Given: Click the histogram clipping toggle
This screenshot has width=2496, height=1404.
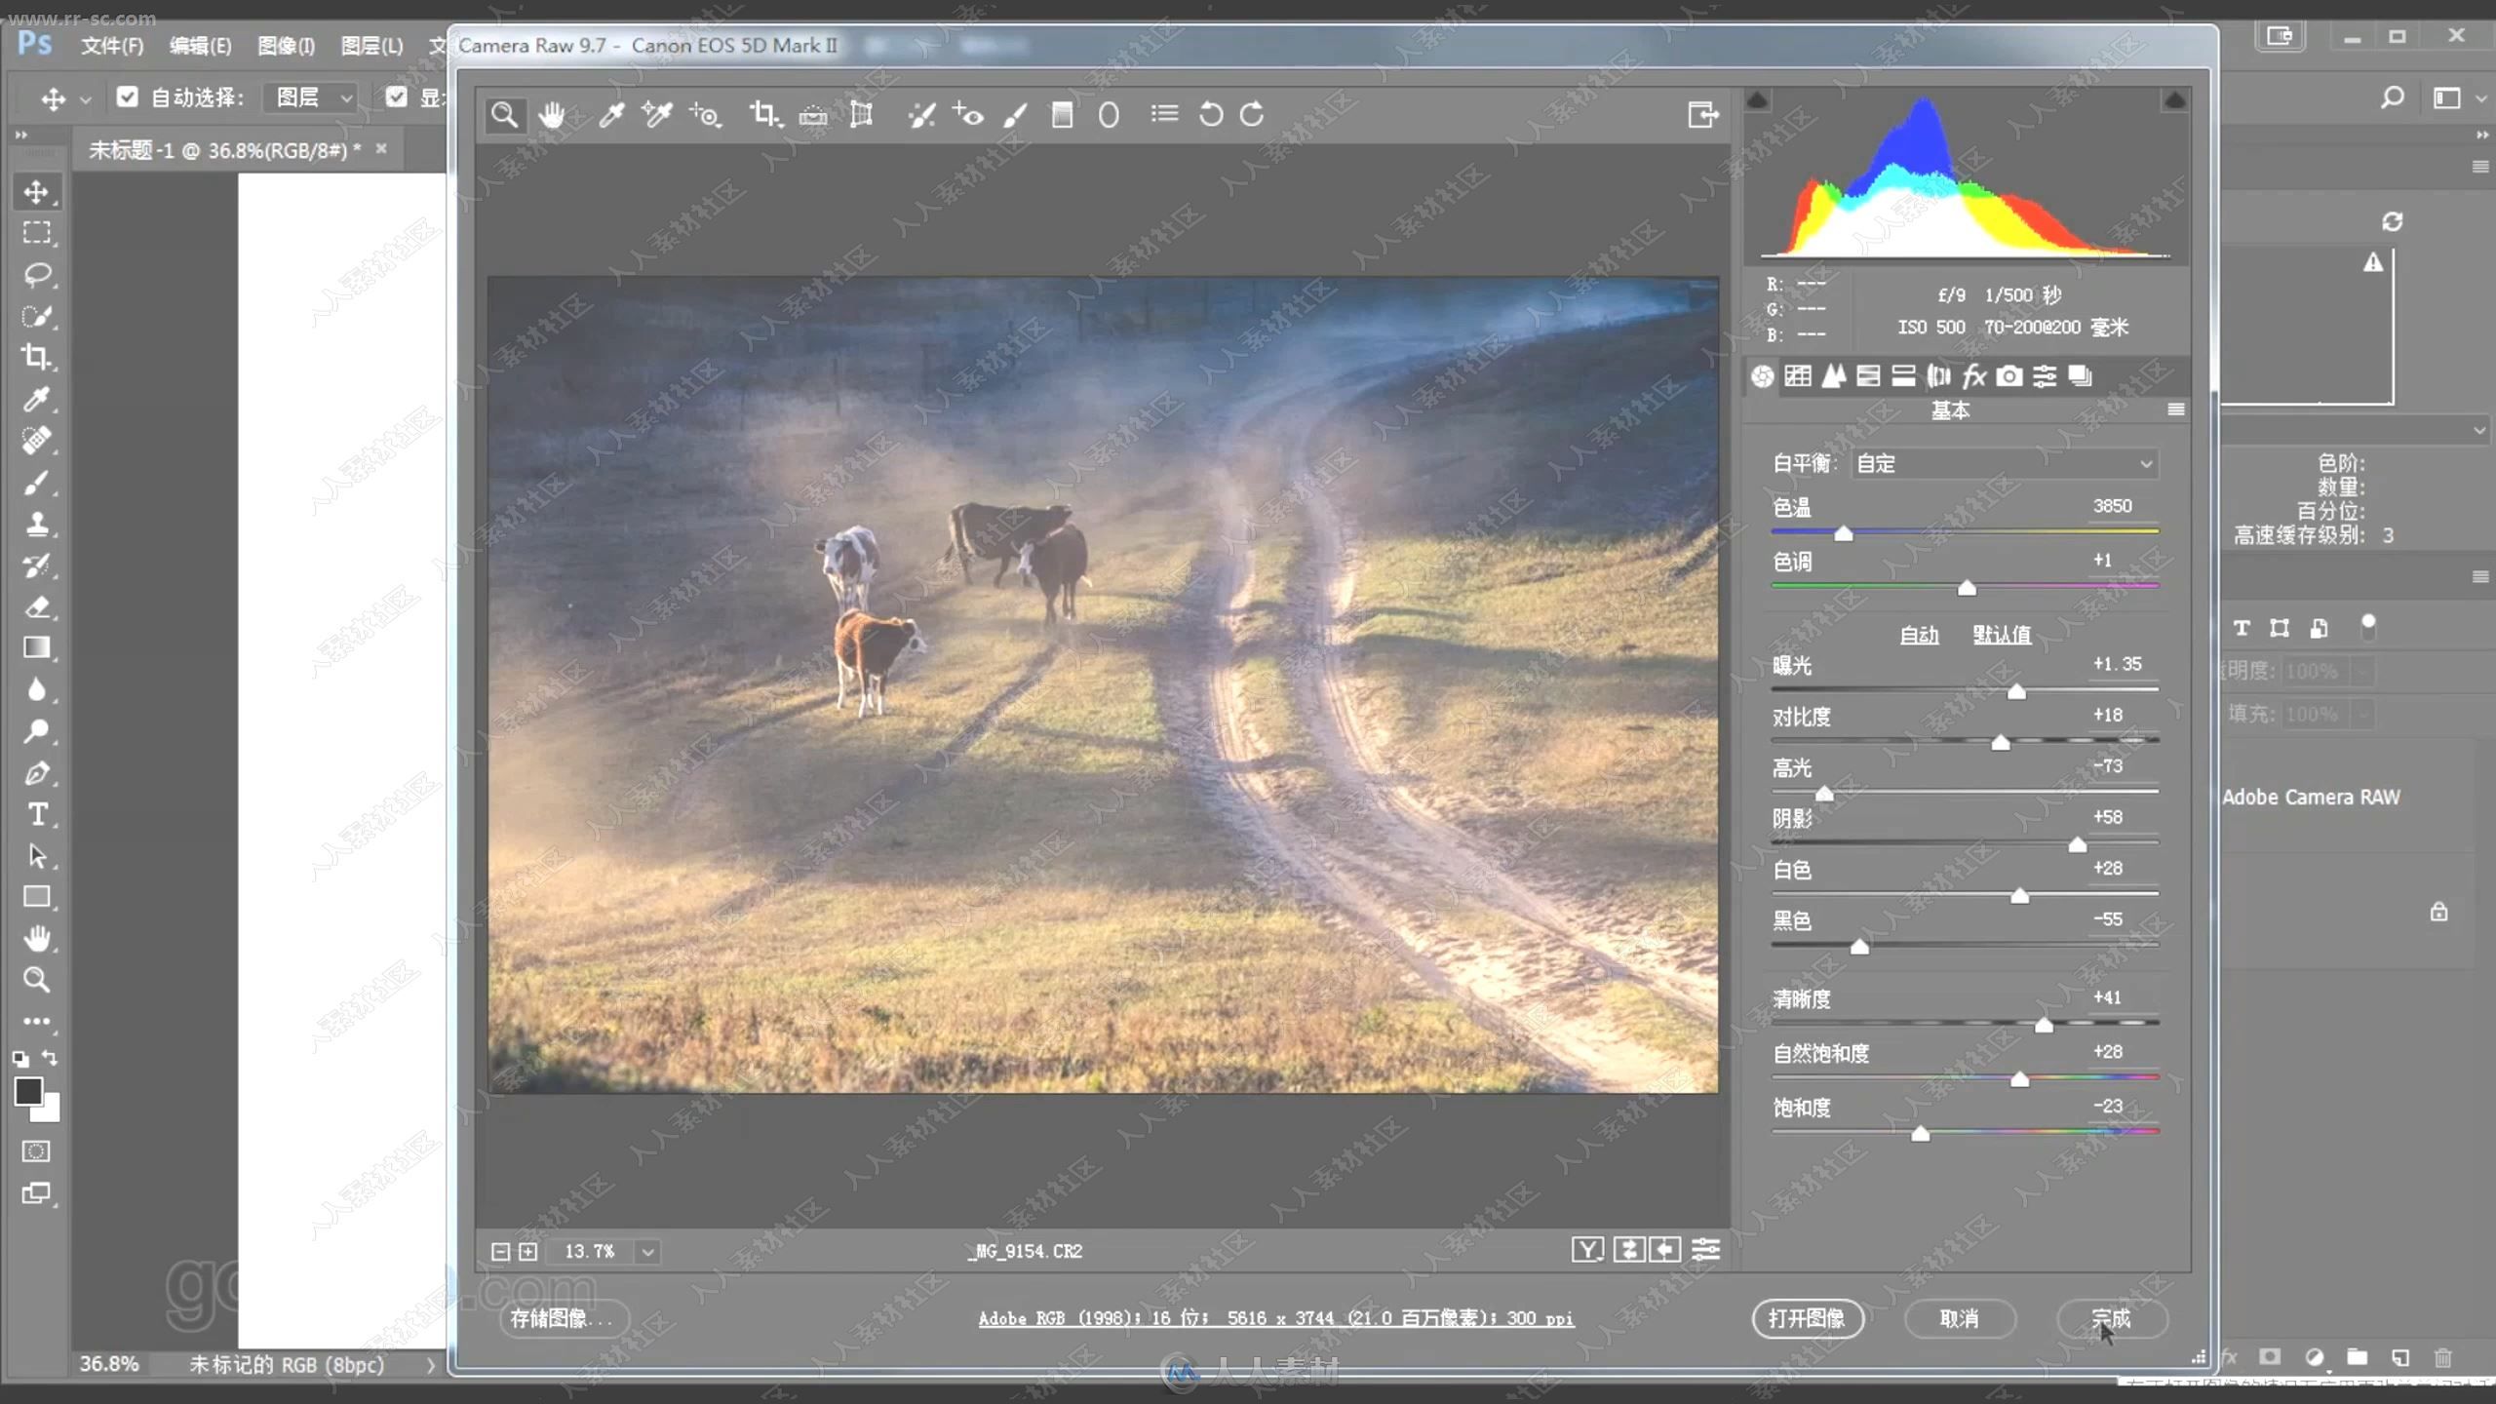Looking at the screenshot, I should pyautogui.click(x=2173, y=97).
